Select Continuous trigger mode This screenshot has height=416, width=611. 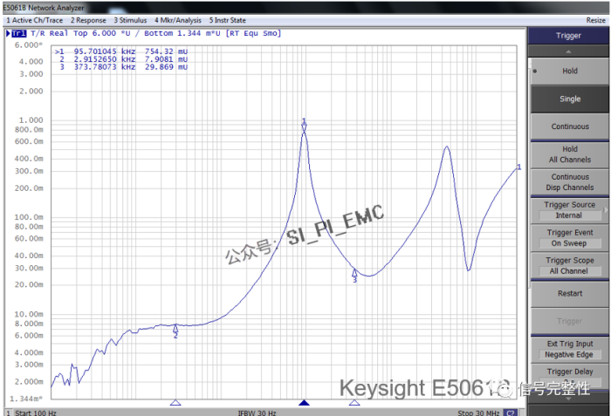[570, 126]
